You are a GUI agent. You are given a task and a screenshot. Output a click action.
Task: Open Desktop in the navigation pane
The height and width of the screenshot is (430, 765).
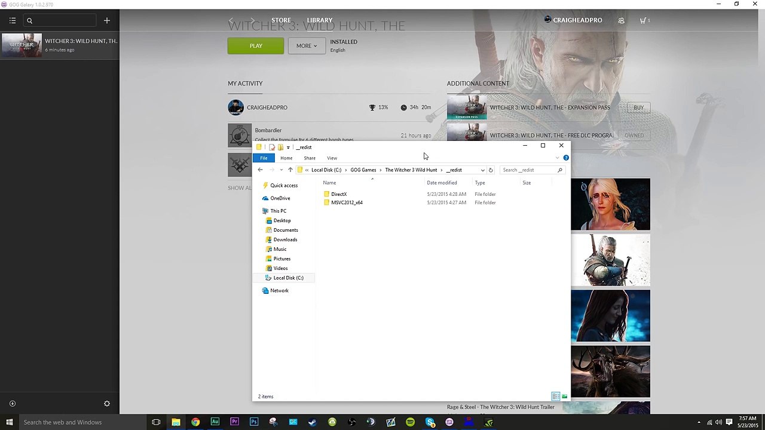(282, 220)
